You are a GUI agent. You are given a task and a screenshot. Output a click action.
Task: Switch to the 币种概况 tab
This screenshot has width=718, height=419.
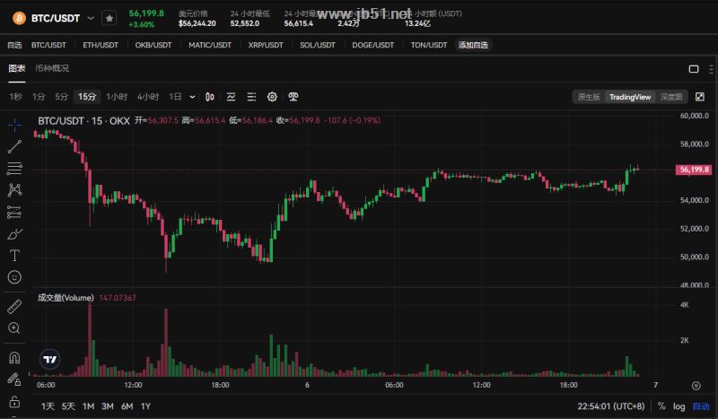[52, 69]
